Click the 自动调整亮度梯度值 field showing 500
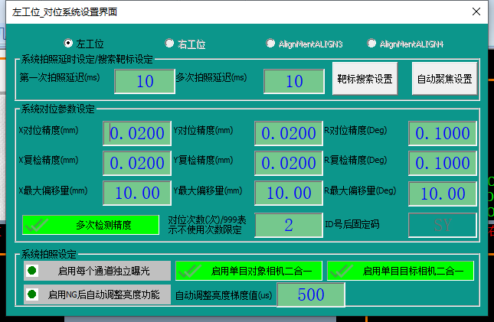494x322 pixels. [311, 295]
